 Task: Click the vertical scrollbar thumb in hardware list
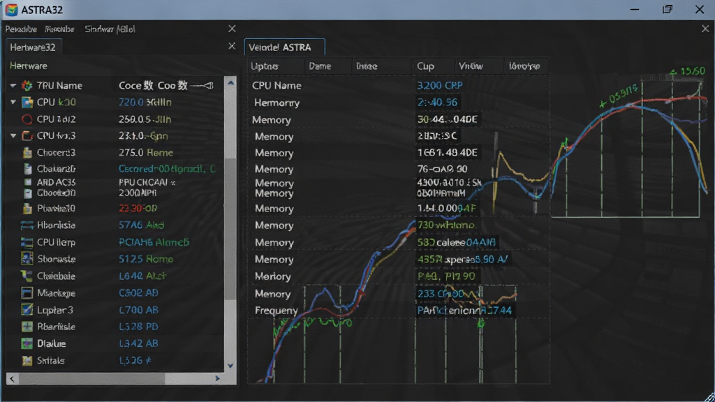(230, 229)
